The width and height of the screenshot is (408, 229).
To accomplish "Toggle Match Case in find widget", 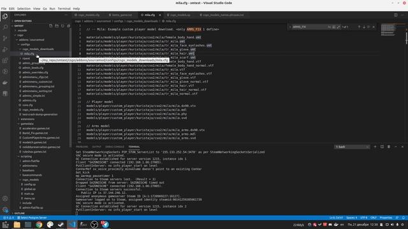I will pos(329,27).
